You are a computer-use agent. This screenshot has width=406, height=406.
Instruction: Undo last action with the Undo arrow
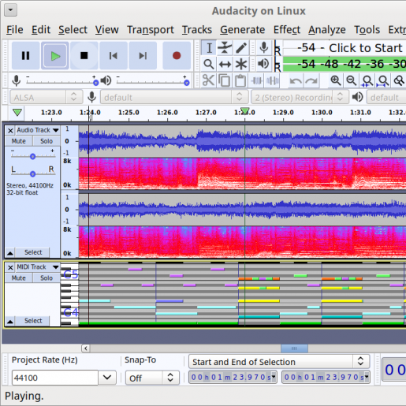pyautogui.click(x=296, y=80)
